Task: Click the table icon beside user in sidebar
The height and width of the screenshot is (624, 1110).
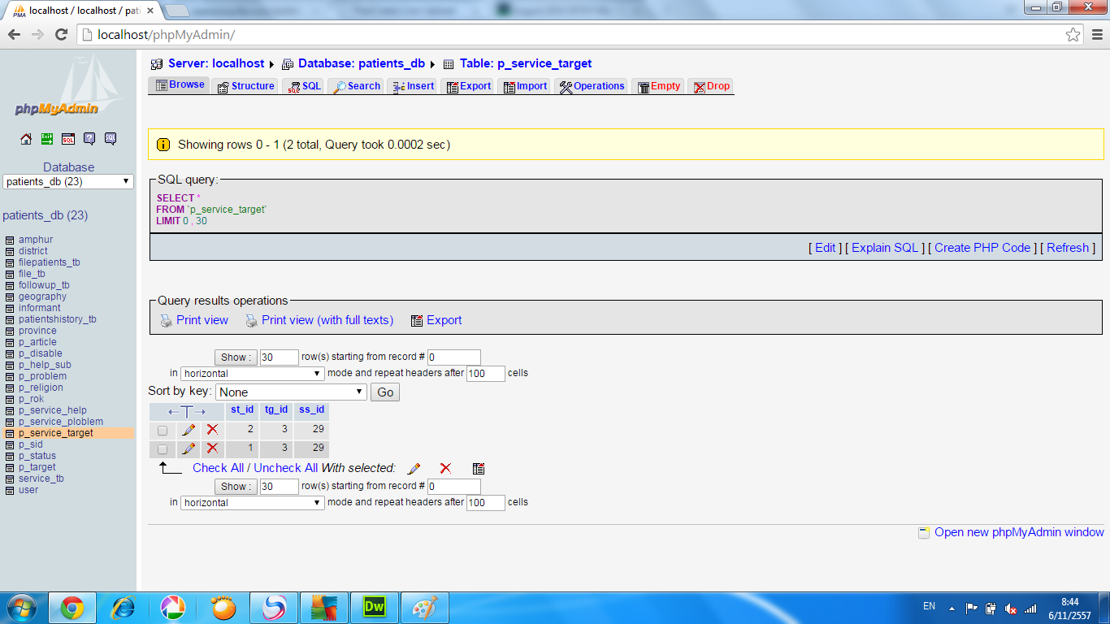Action: pos(10,490)
